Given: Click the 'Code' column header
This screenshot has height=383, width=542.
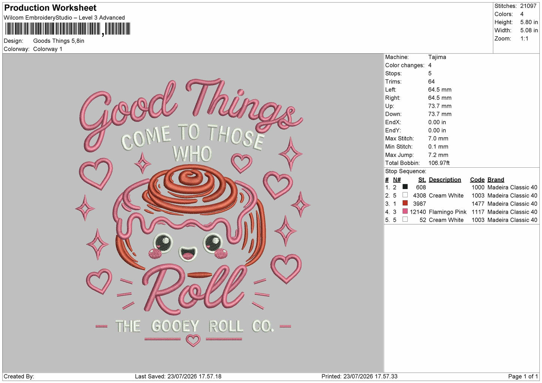Looking at the screenshot, I should pos(477,180).
